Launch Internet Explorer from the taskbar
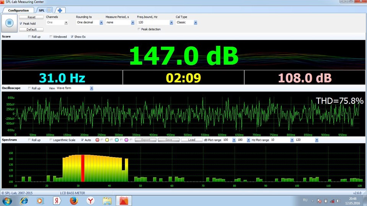 tap(24, 200)
